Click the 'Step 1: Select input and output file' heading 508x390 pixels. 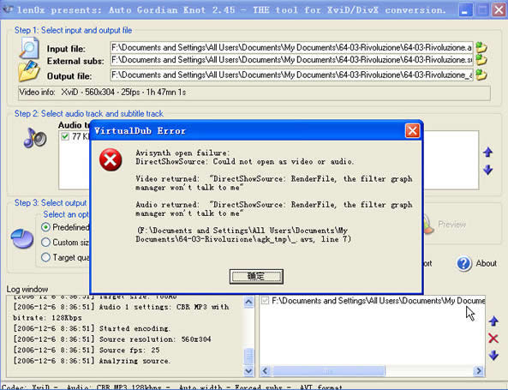click(73, 30)
